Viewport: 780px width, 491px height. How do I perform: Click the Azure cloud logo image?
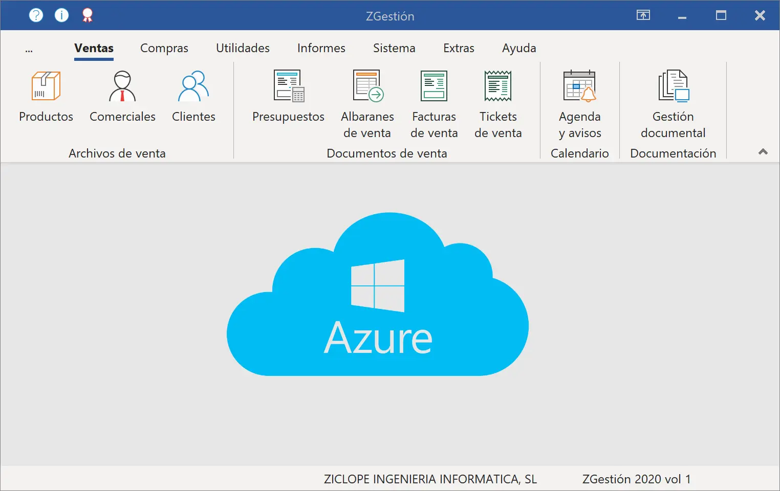378,294
